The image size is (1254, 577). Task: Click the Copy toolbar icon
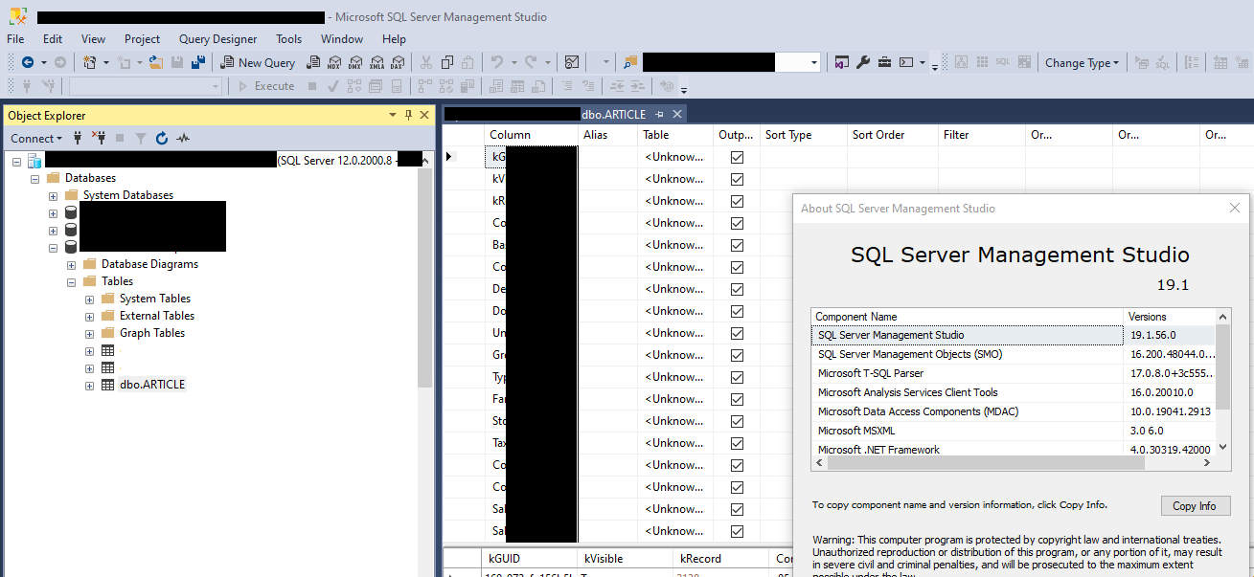(x=447, y=62)
